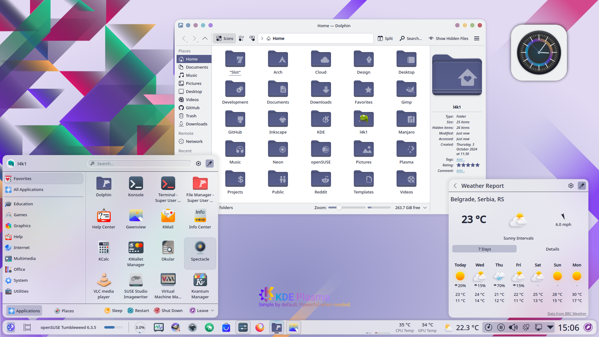Open Data from BBC Weather link

[567, 314]
